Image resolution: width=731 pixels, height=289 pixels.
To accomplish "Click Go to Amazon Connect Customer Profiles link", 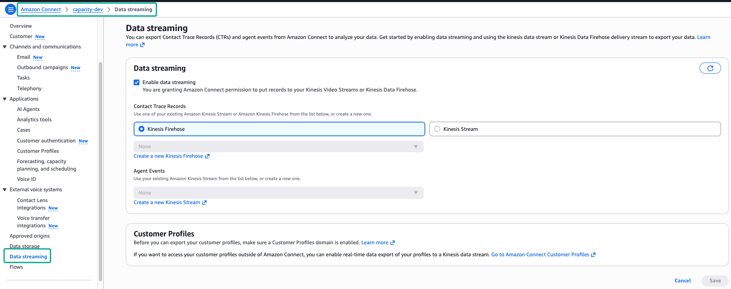I will tap(540, 255).
